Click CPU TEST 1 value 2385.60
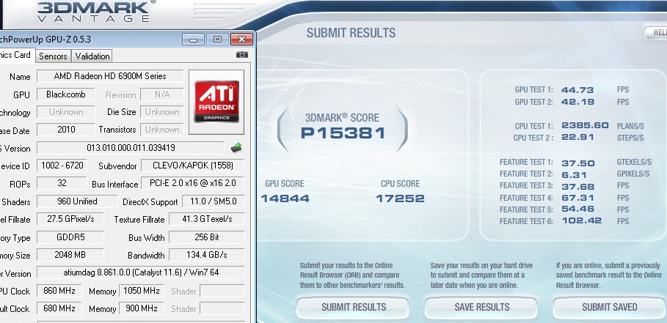Screen dimensions: 667x323 coord(585,126)
